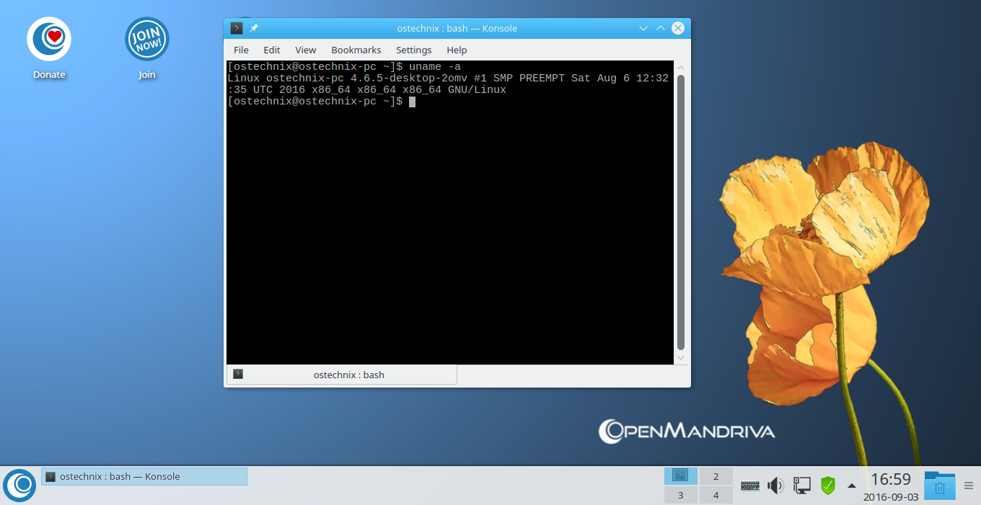This screenshot has height=505, width=981.
Task: Open the volume control speaker icon
Action: 775,485
